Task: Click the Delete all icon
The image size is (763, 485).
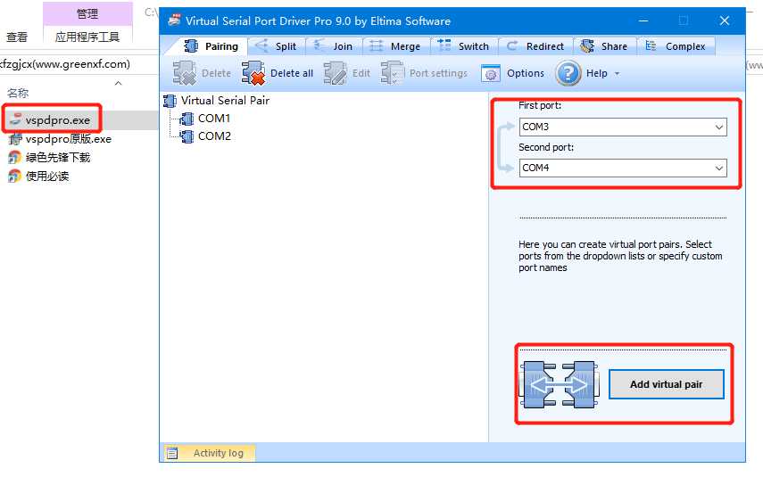Action: 253,73
